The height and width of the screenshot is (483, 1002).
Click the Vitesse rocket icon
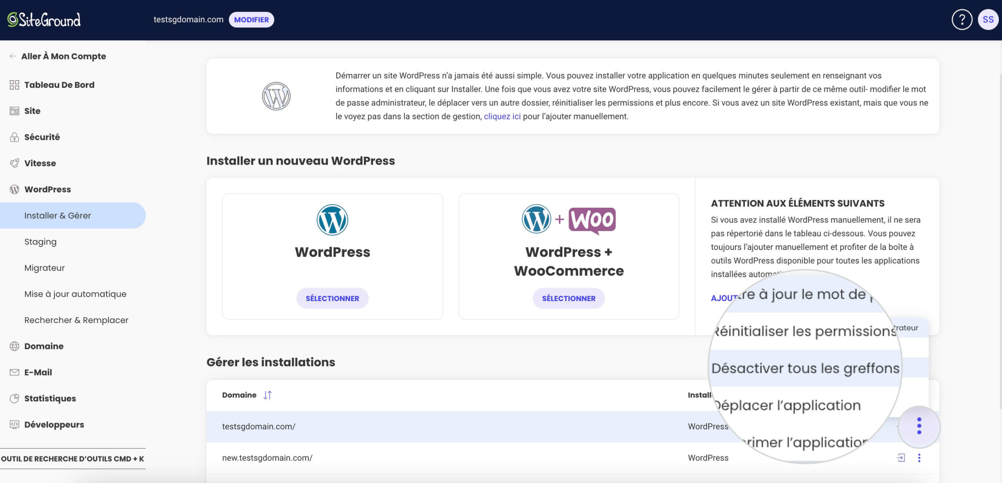pyautogui.click(x=14, y=163)
